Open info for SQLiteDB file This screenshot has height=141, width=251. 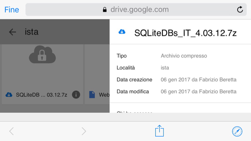(76, 95)
